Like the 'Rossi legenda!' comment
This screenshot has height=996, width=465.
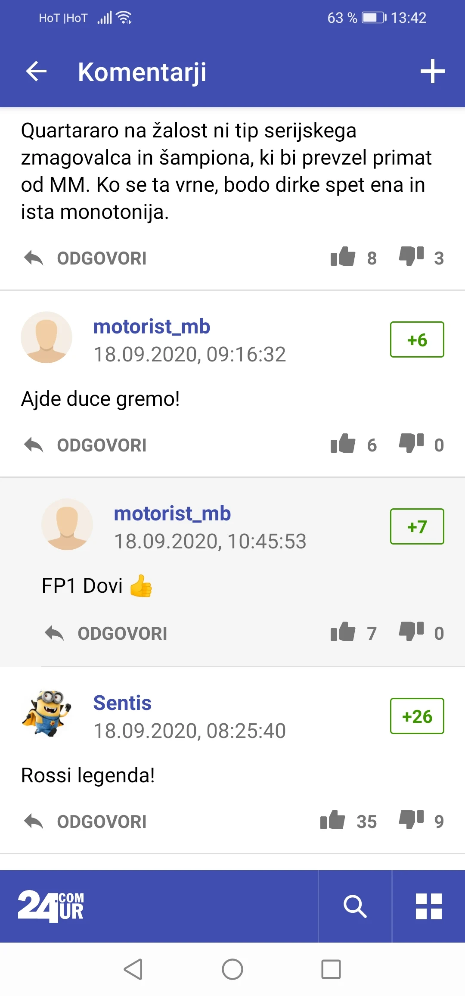[x=332, y=820]
